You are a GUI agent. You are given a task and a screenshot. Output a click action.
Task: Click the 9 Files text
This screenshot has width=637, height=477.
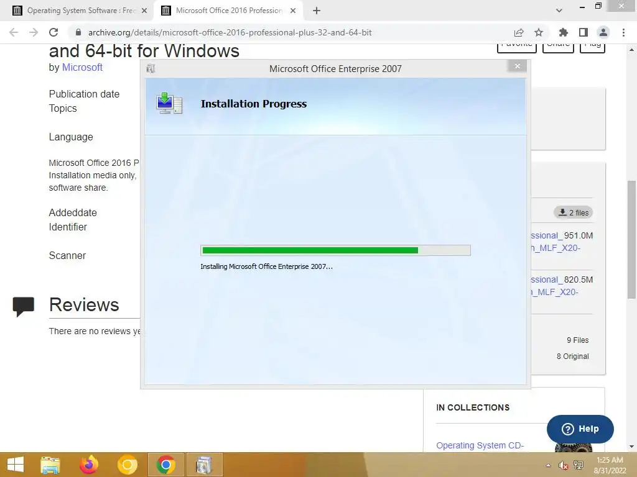[x=578, y=340]
